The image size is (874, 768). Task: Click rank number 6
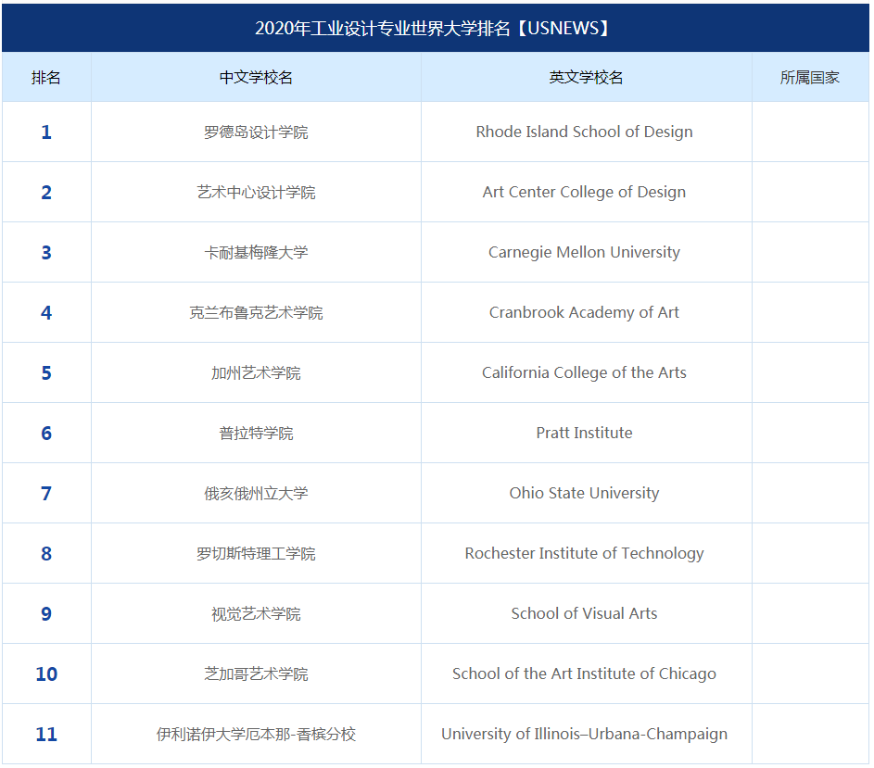coord(46,433)
